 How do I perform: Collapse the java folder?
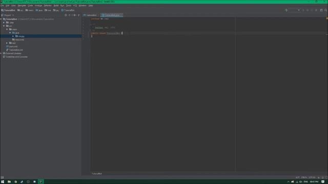click(x=10, y=33)
